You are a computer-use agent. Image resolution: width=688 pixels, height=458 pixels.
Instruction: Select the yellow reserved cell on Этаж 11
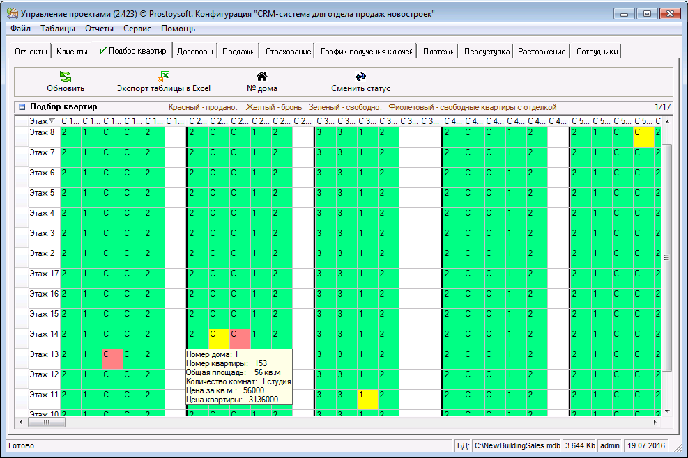tap(367, 399)
